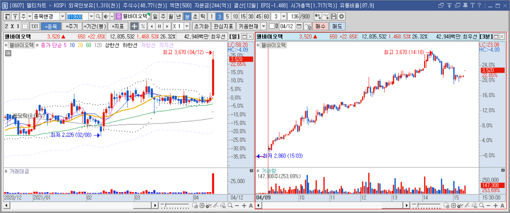510x213 pixels.
Task: Select the 주 (weekly) period toggle
Action: point(163,16)
